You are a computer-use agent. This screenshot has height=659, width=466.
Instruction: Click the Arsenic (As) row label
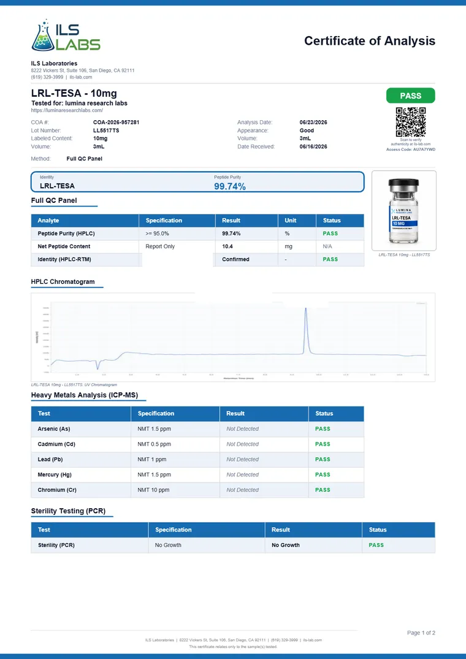[54, 429]
